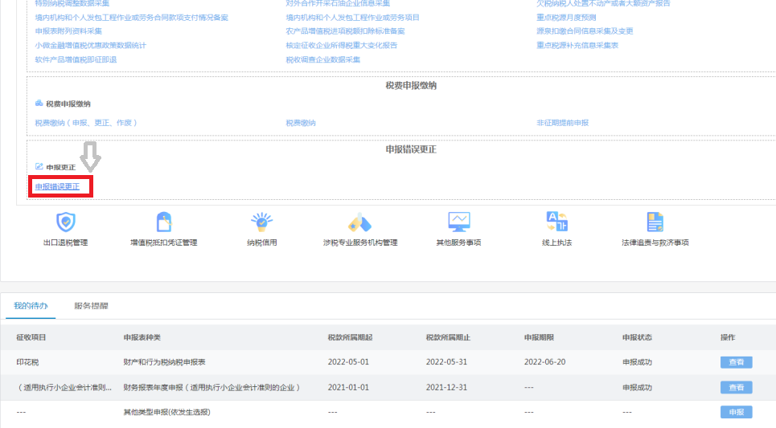Click 查看 button for 财务报表年度申报 row

tap(737, 388)
